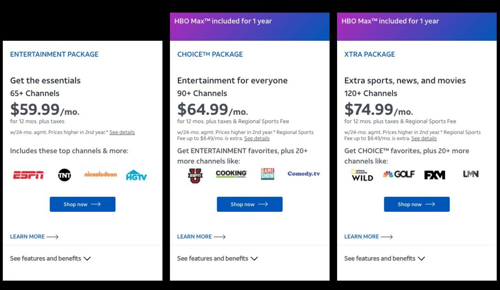Click the ESPN channel logo

coord(28,175)
